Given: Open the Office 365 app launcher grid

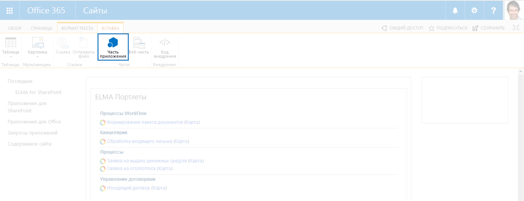Looking at the screenshot, I should point(10,10).
